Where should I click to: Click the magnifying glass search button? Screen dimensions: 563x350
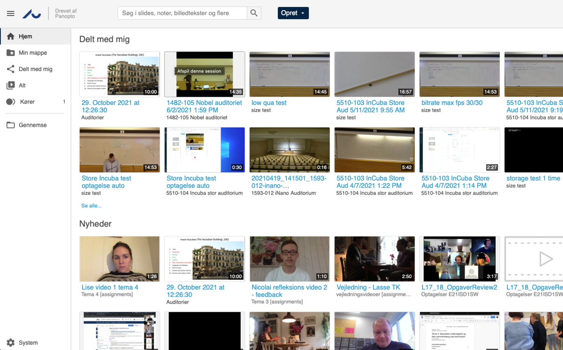(254, 13)
